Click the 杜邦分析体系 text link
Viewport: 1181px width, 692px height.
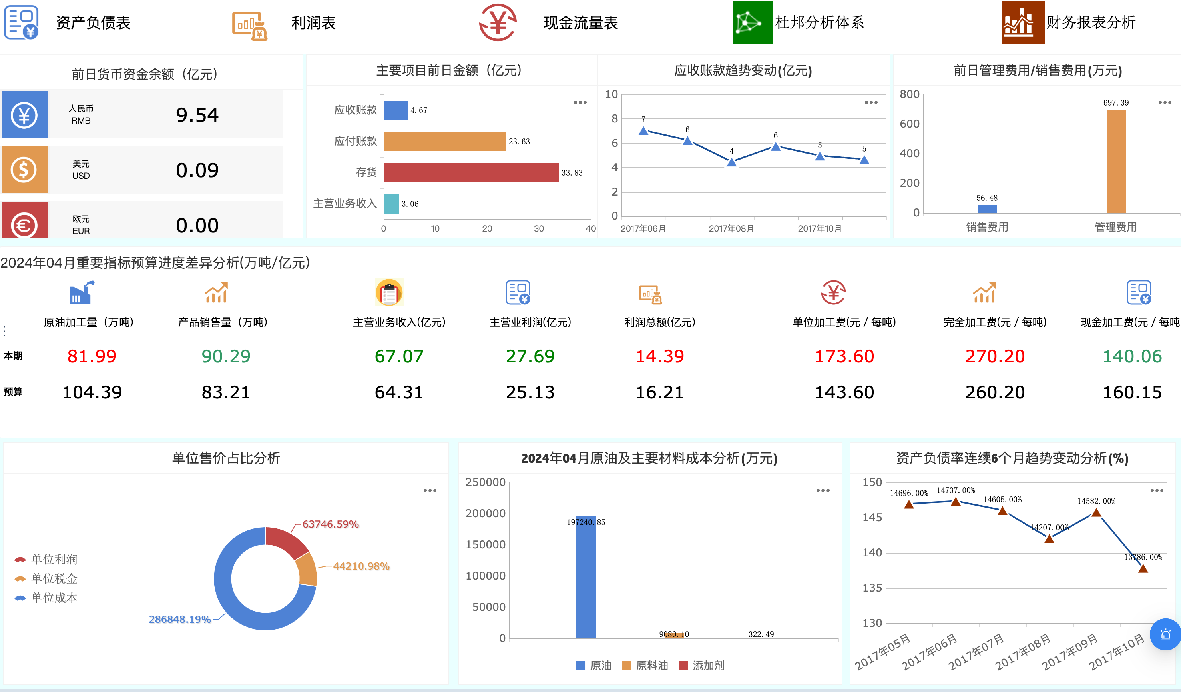pos(819,22)
